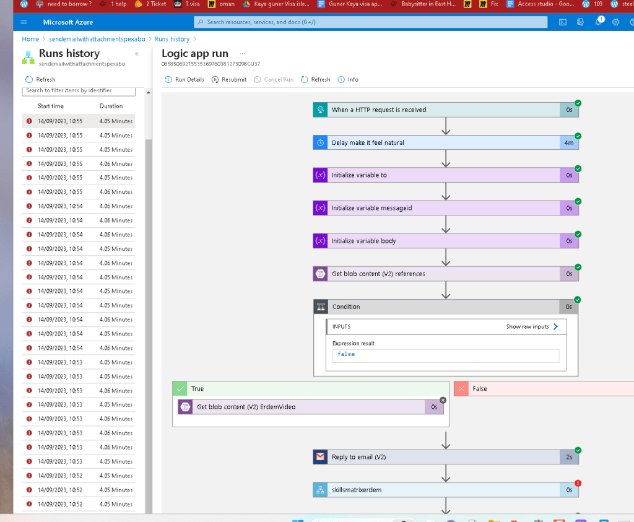The image size is (634, 522).
Task: Collapse the Runs history panel
Action: tap(137, 54)
